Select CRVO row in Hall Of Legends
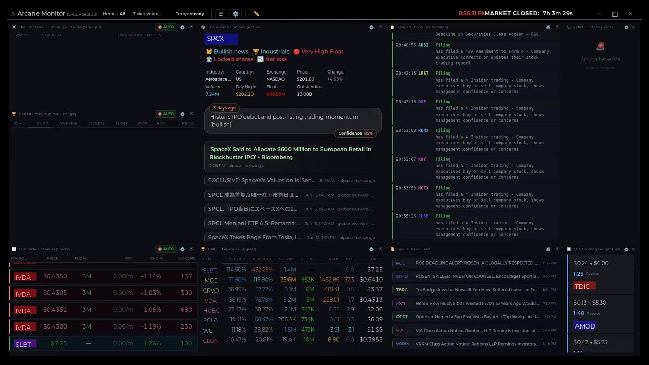 coord(293,290)
